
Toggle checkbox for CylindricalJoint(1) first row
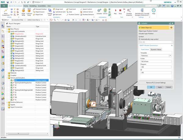tap(12, 36)
